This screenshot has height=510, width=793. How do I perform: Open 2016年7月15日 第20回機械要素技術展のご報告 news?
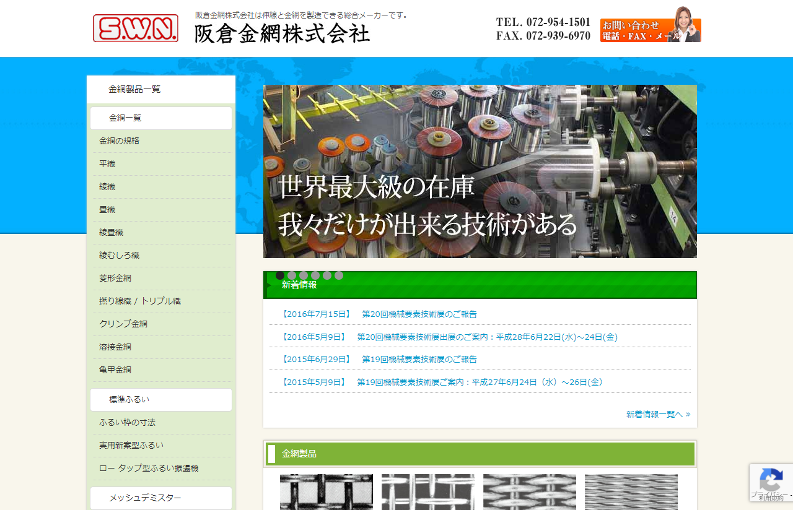379,314
